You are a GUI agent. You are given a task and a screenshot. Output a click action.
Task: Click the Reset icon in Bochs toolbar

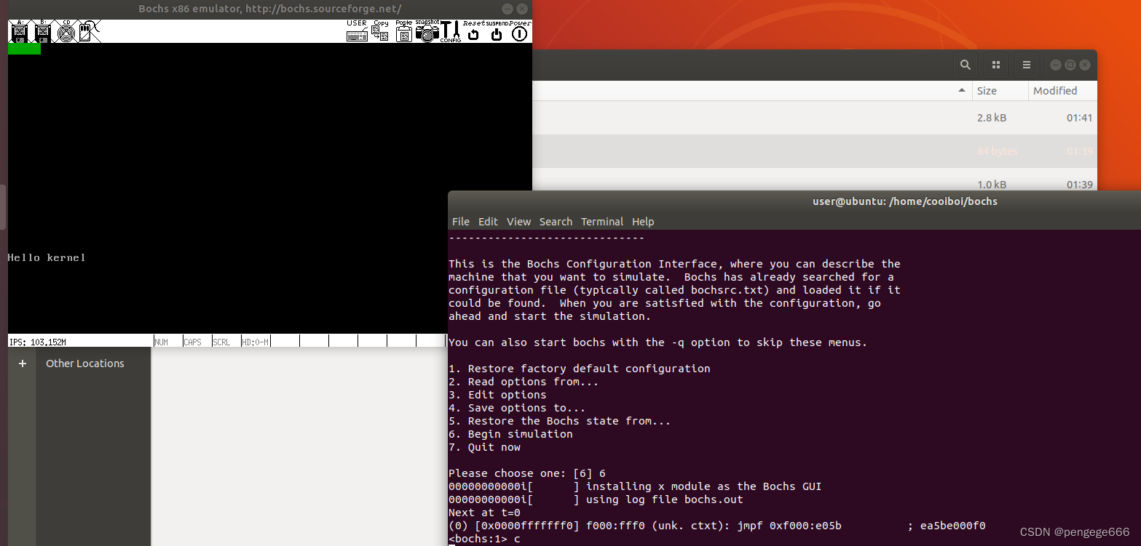pyautogui.click(x=474, y=31)
